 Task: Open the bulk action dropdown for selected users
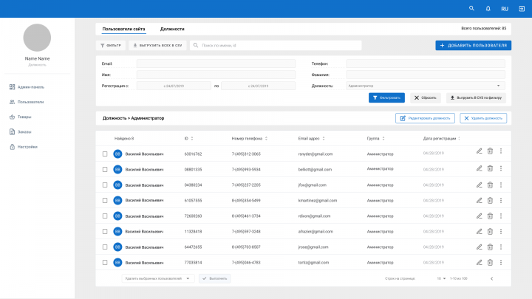(x=158, y=278)
